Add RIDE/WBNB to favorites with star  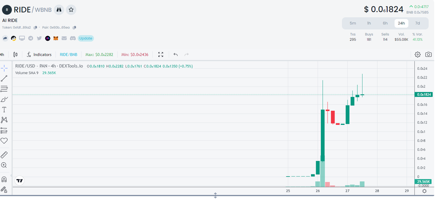point(71,10)
